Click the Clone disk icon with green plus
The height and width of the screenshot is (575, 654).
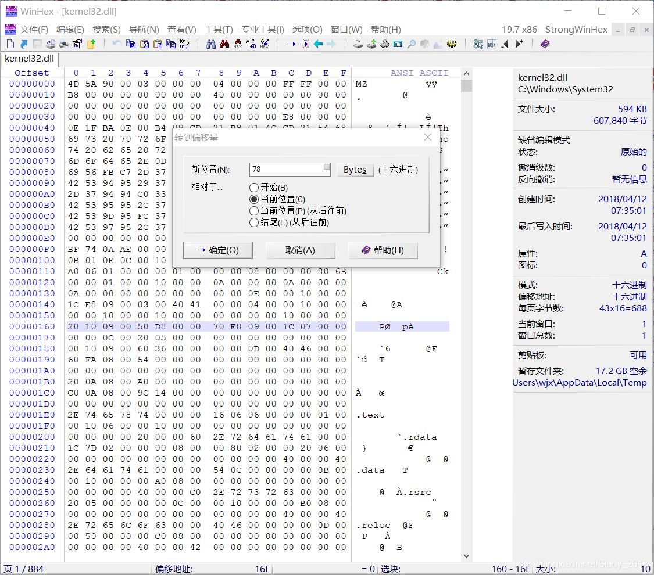coord(371,44)
